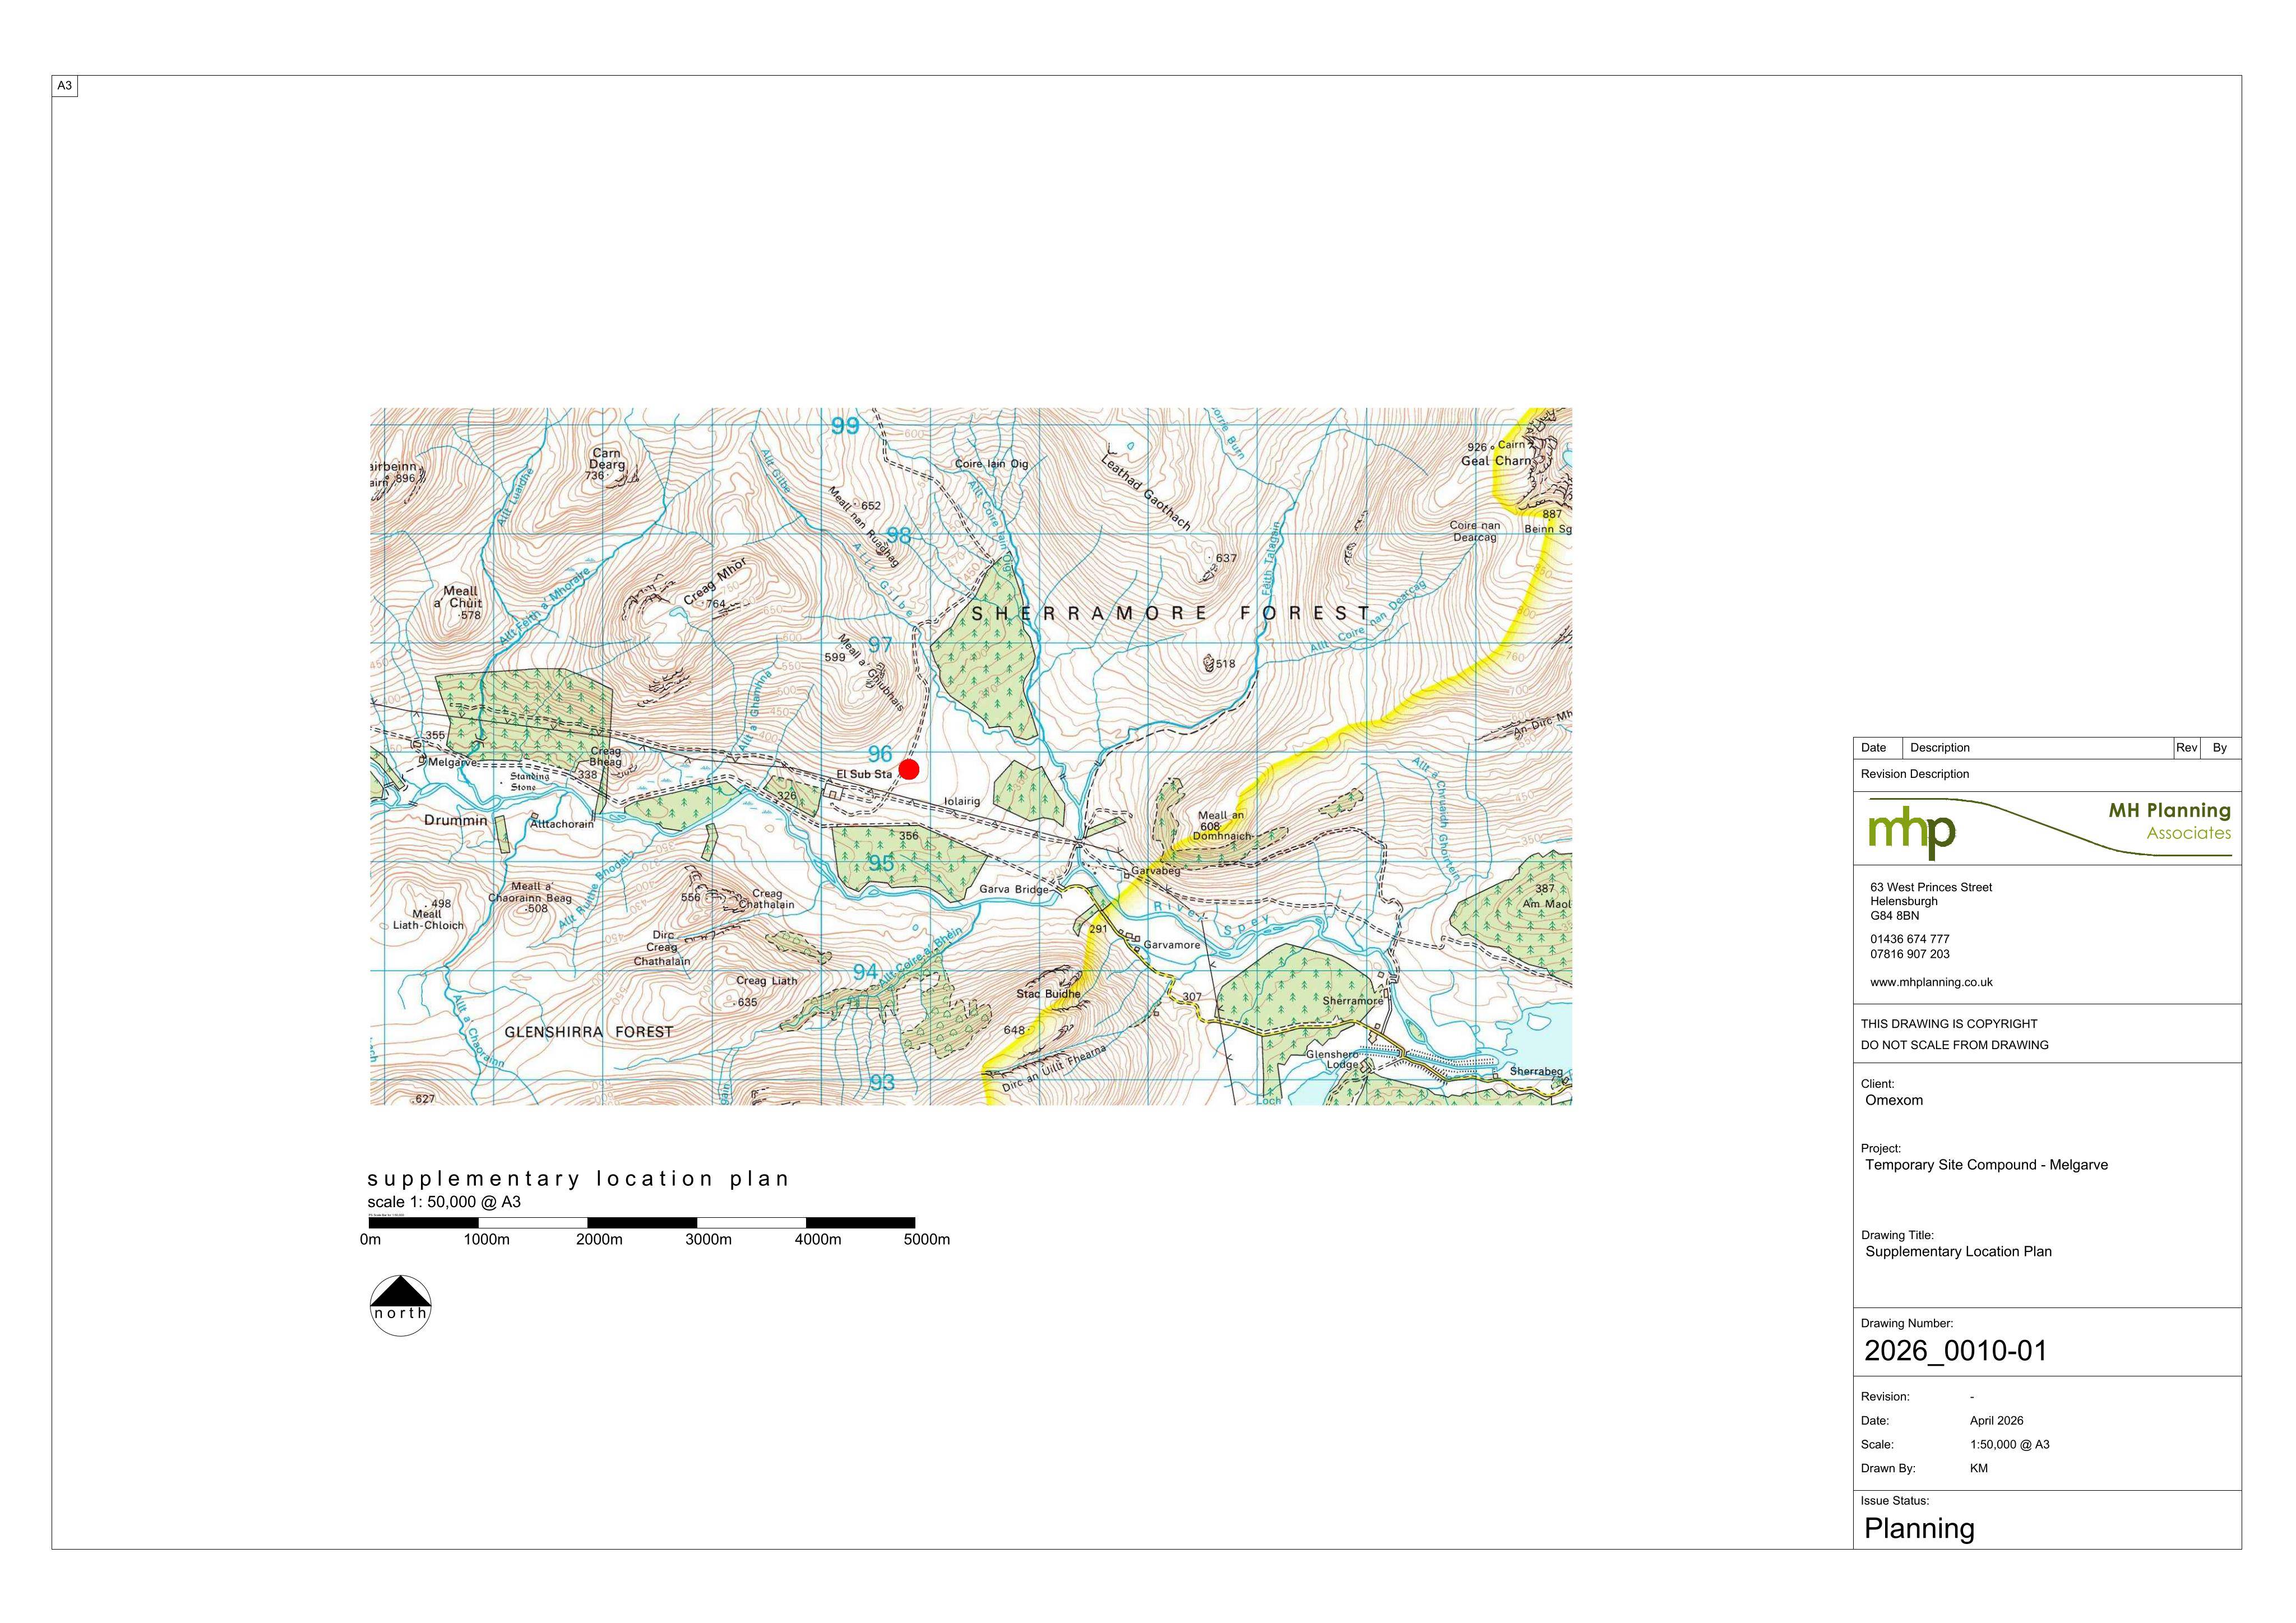Viewport: 2296px width, 1623px height.
Task: Click 'Geal Charn' summit label
Action: pyautogui.click(x=1496, y=461)
